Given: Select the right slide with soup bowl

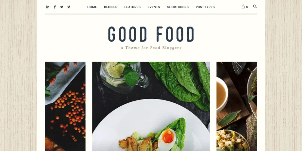Looking at the screenshot, I should click(x=237, y=106).
